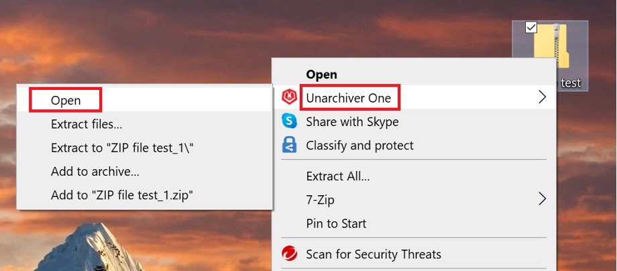The image size is (617, 271).
Task: Click the Share with Skype label
Action: [352, 121]
